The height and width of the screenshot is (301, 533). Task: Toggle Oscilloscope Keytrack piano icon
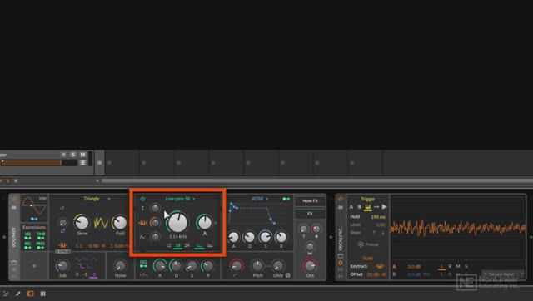380,266
